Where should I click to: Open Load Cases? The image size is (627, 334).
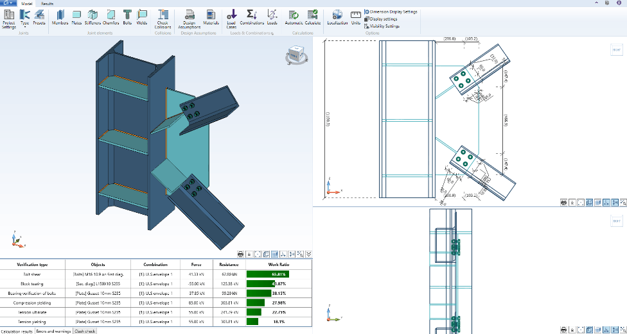pyautogui.click(x=231, y=19)
